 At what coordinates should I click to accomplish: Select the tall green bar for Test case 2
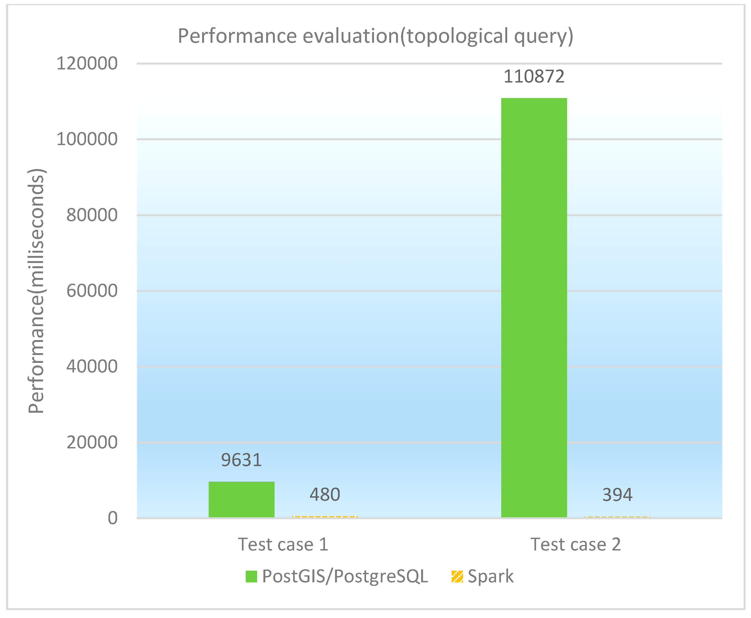point(534,307)
